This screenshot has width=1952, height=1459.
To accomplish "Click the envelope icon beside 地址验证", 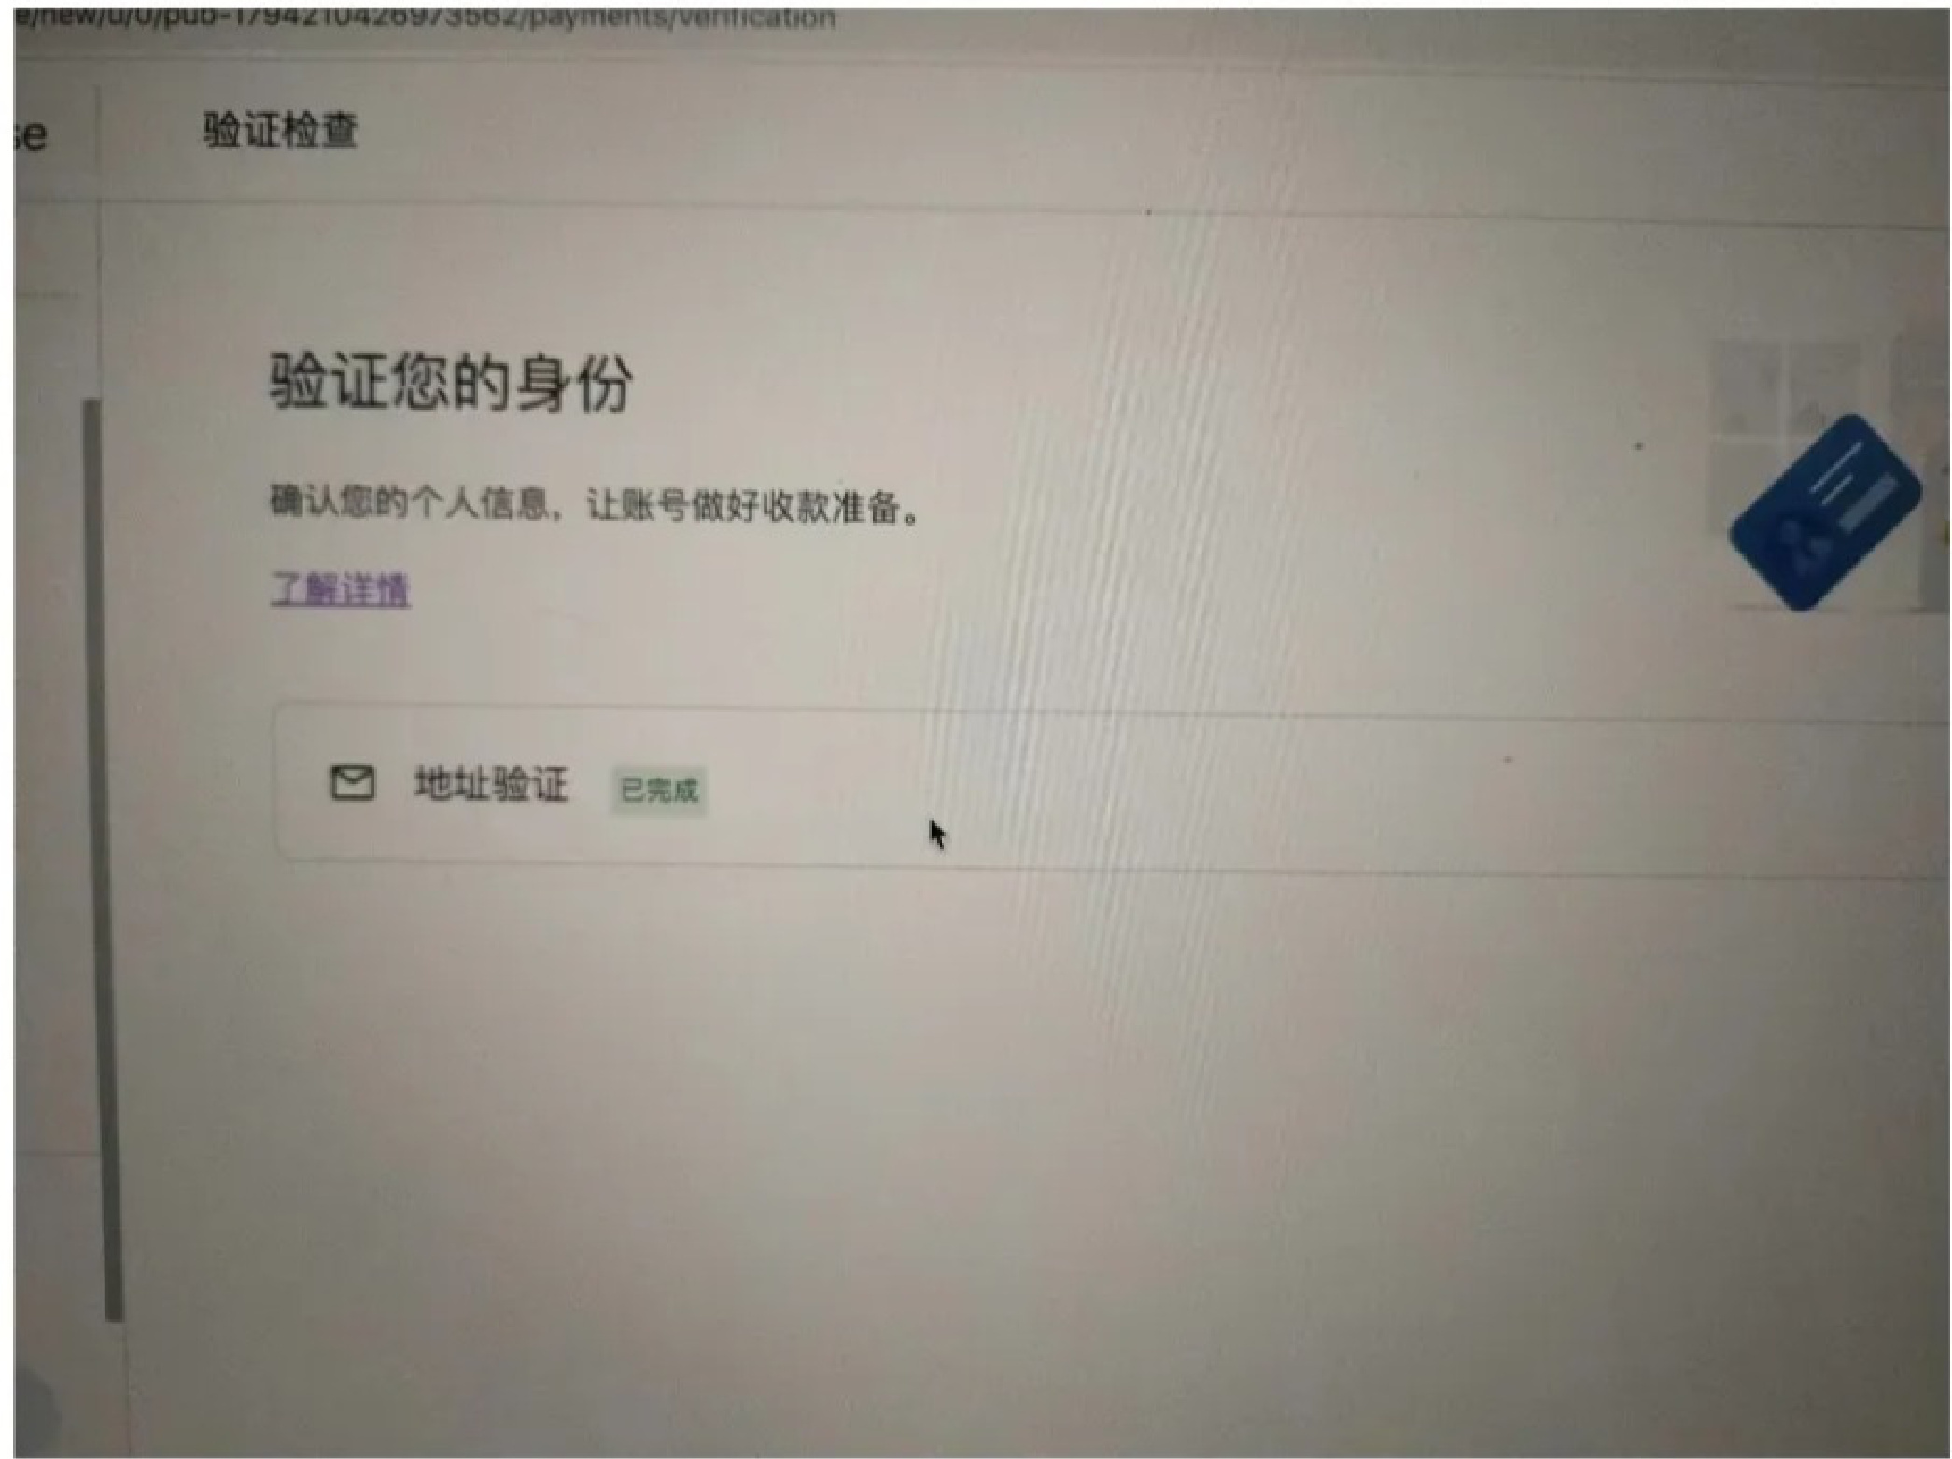I will (x=353, y=782).
